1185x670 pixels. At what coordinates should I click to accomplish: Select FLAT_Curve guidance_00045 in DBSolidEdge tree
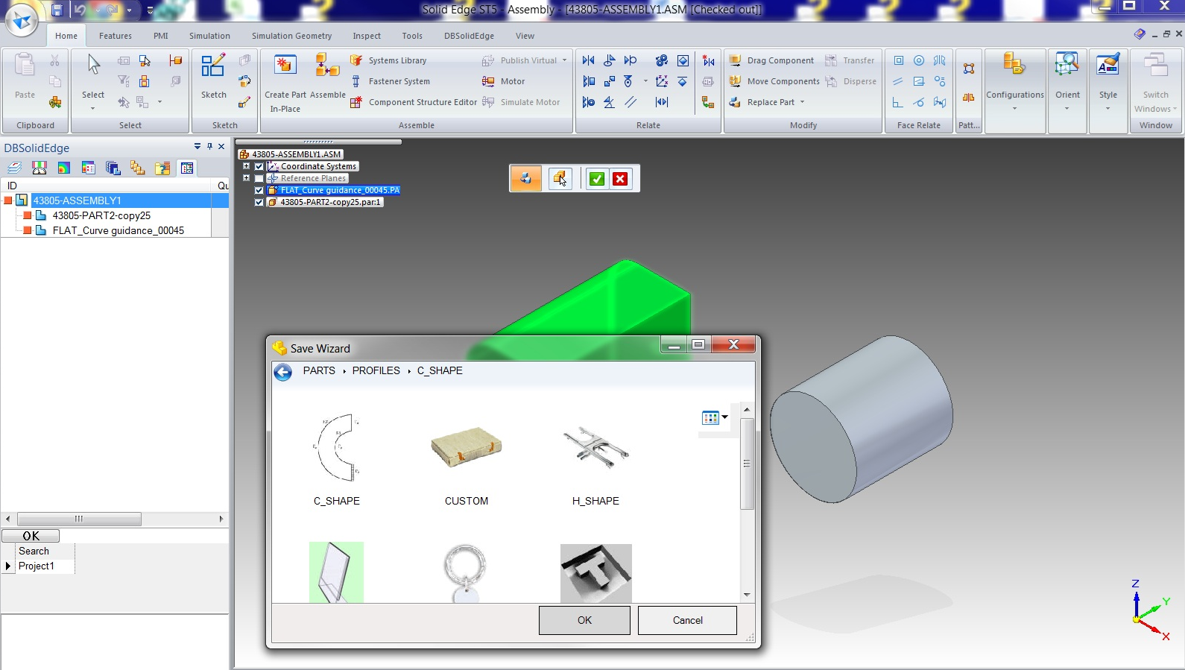pyautogui.click(x=118, y=230)
